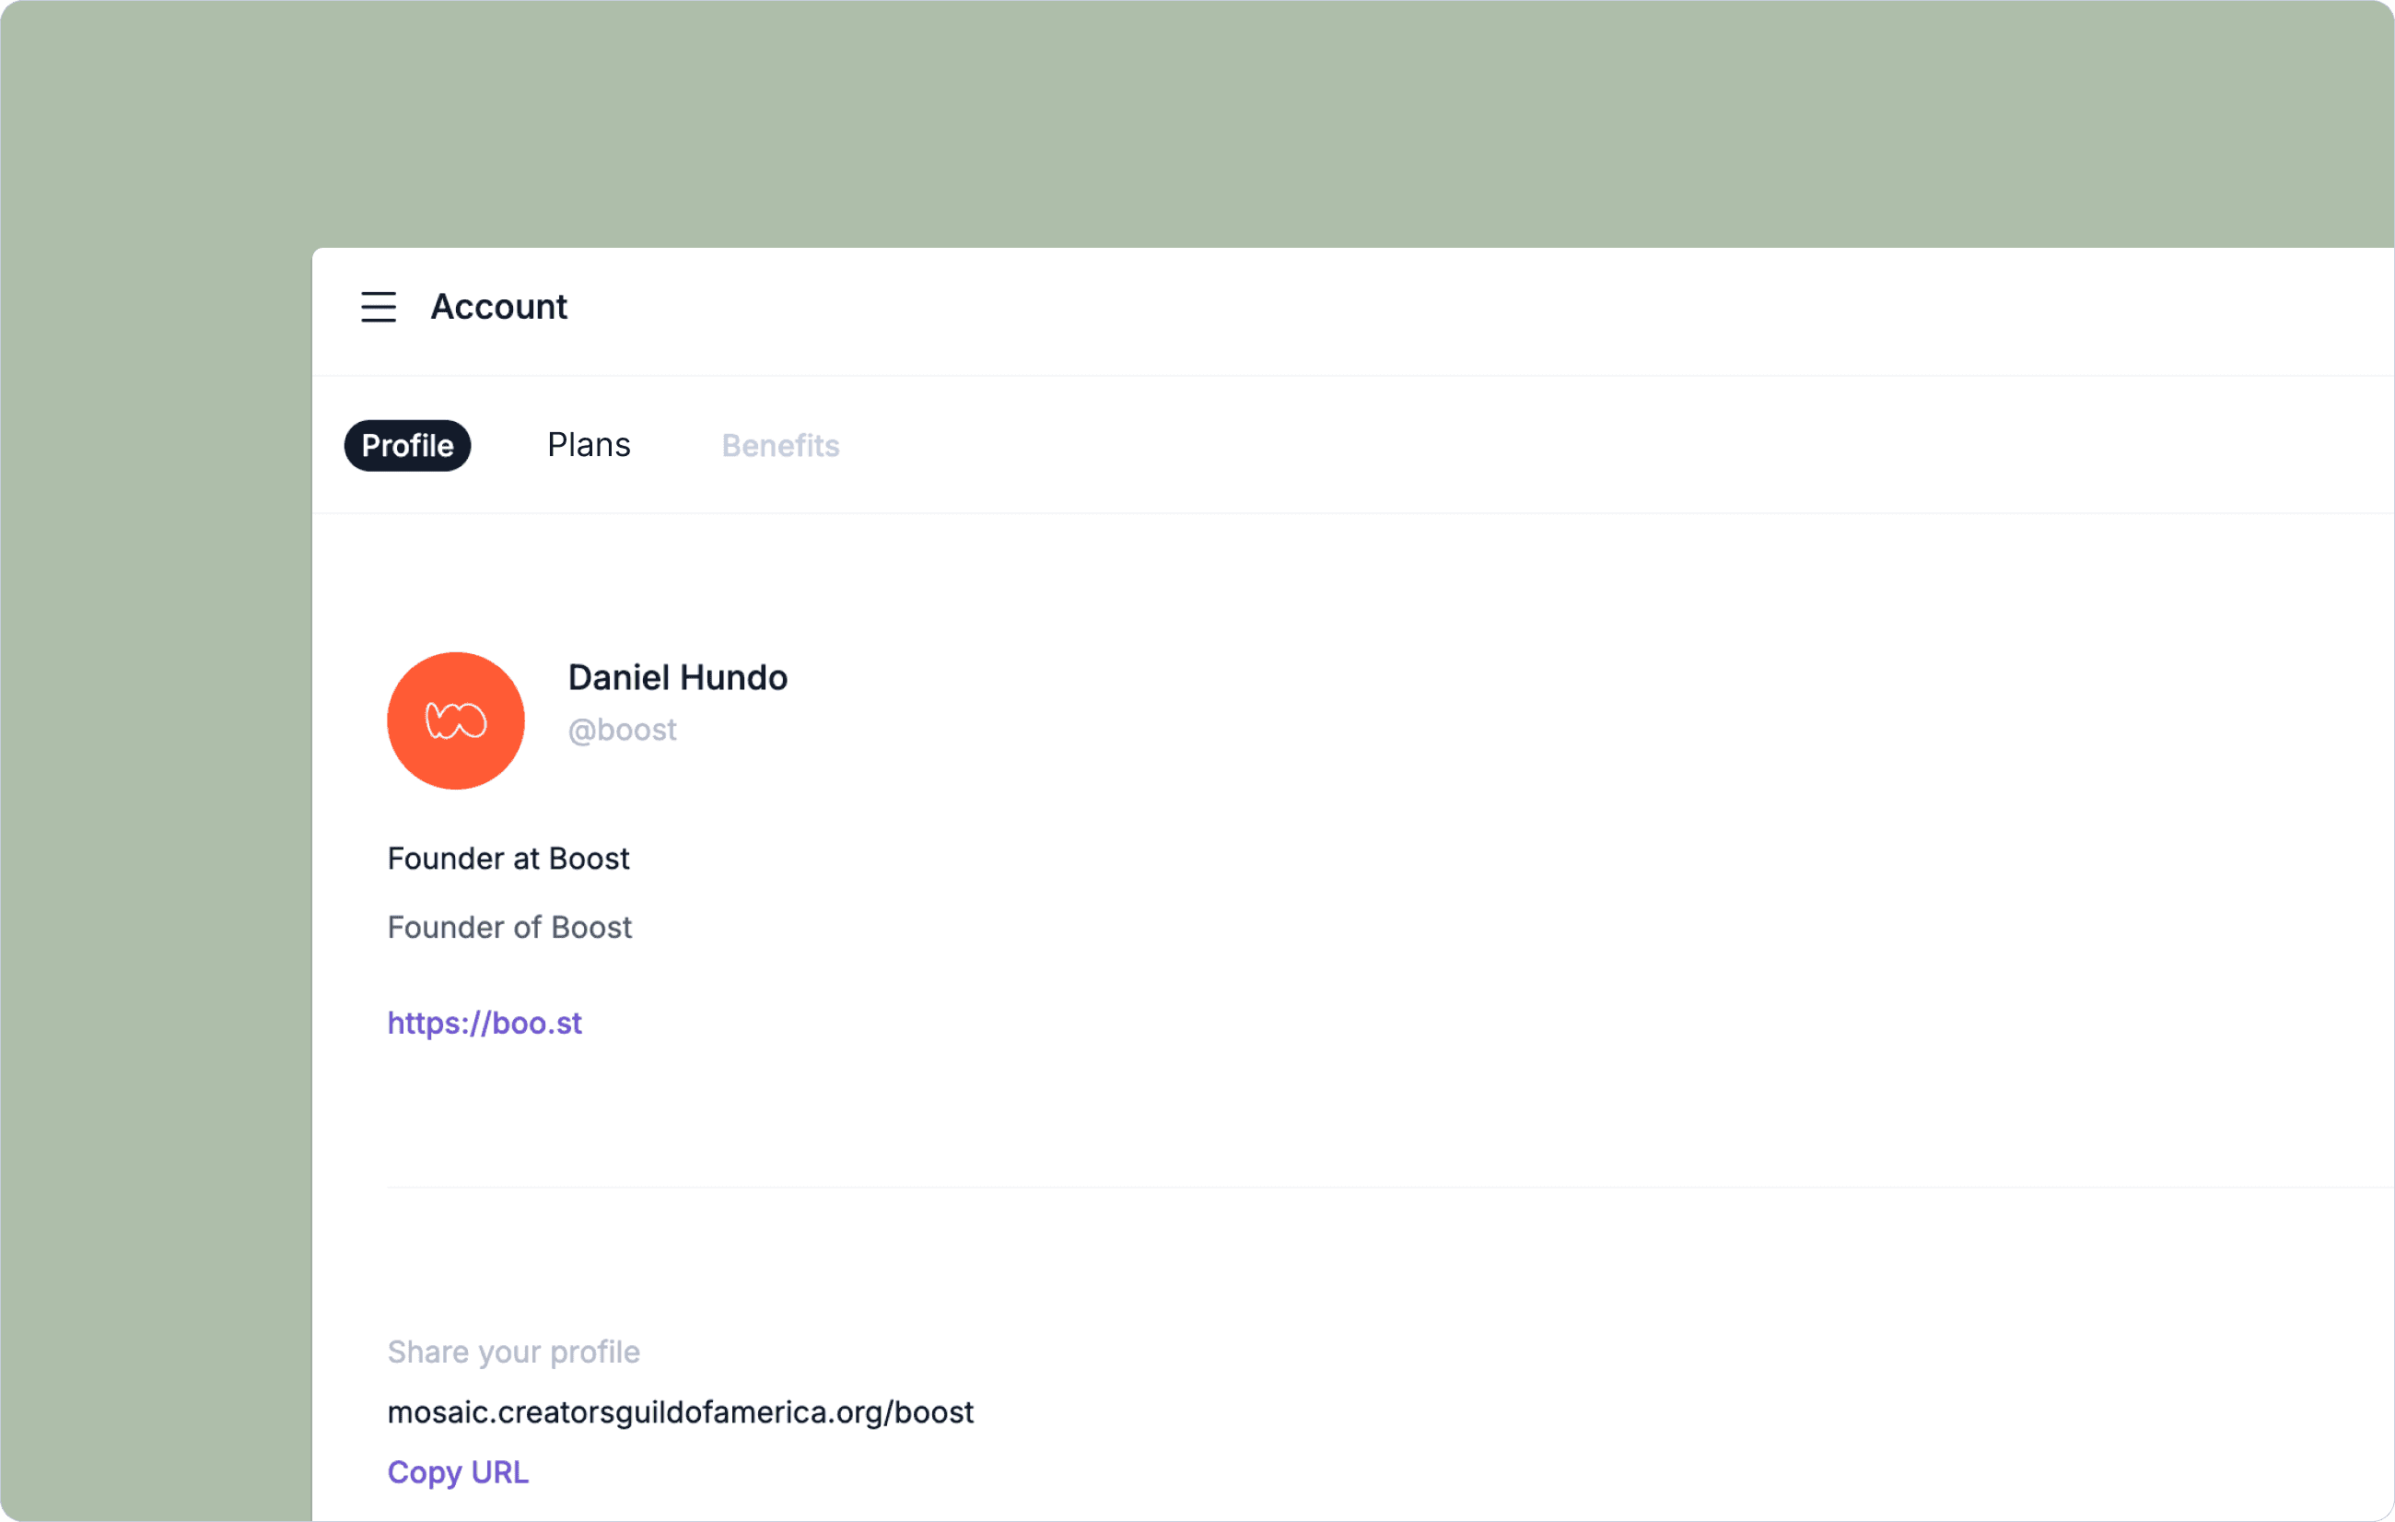Click empty header space right of Account title
This screenshot has height=1522, width=2395.
1393,309
